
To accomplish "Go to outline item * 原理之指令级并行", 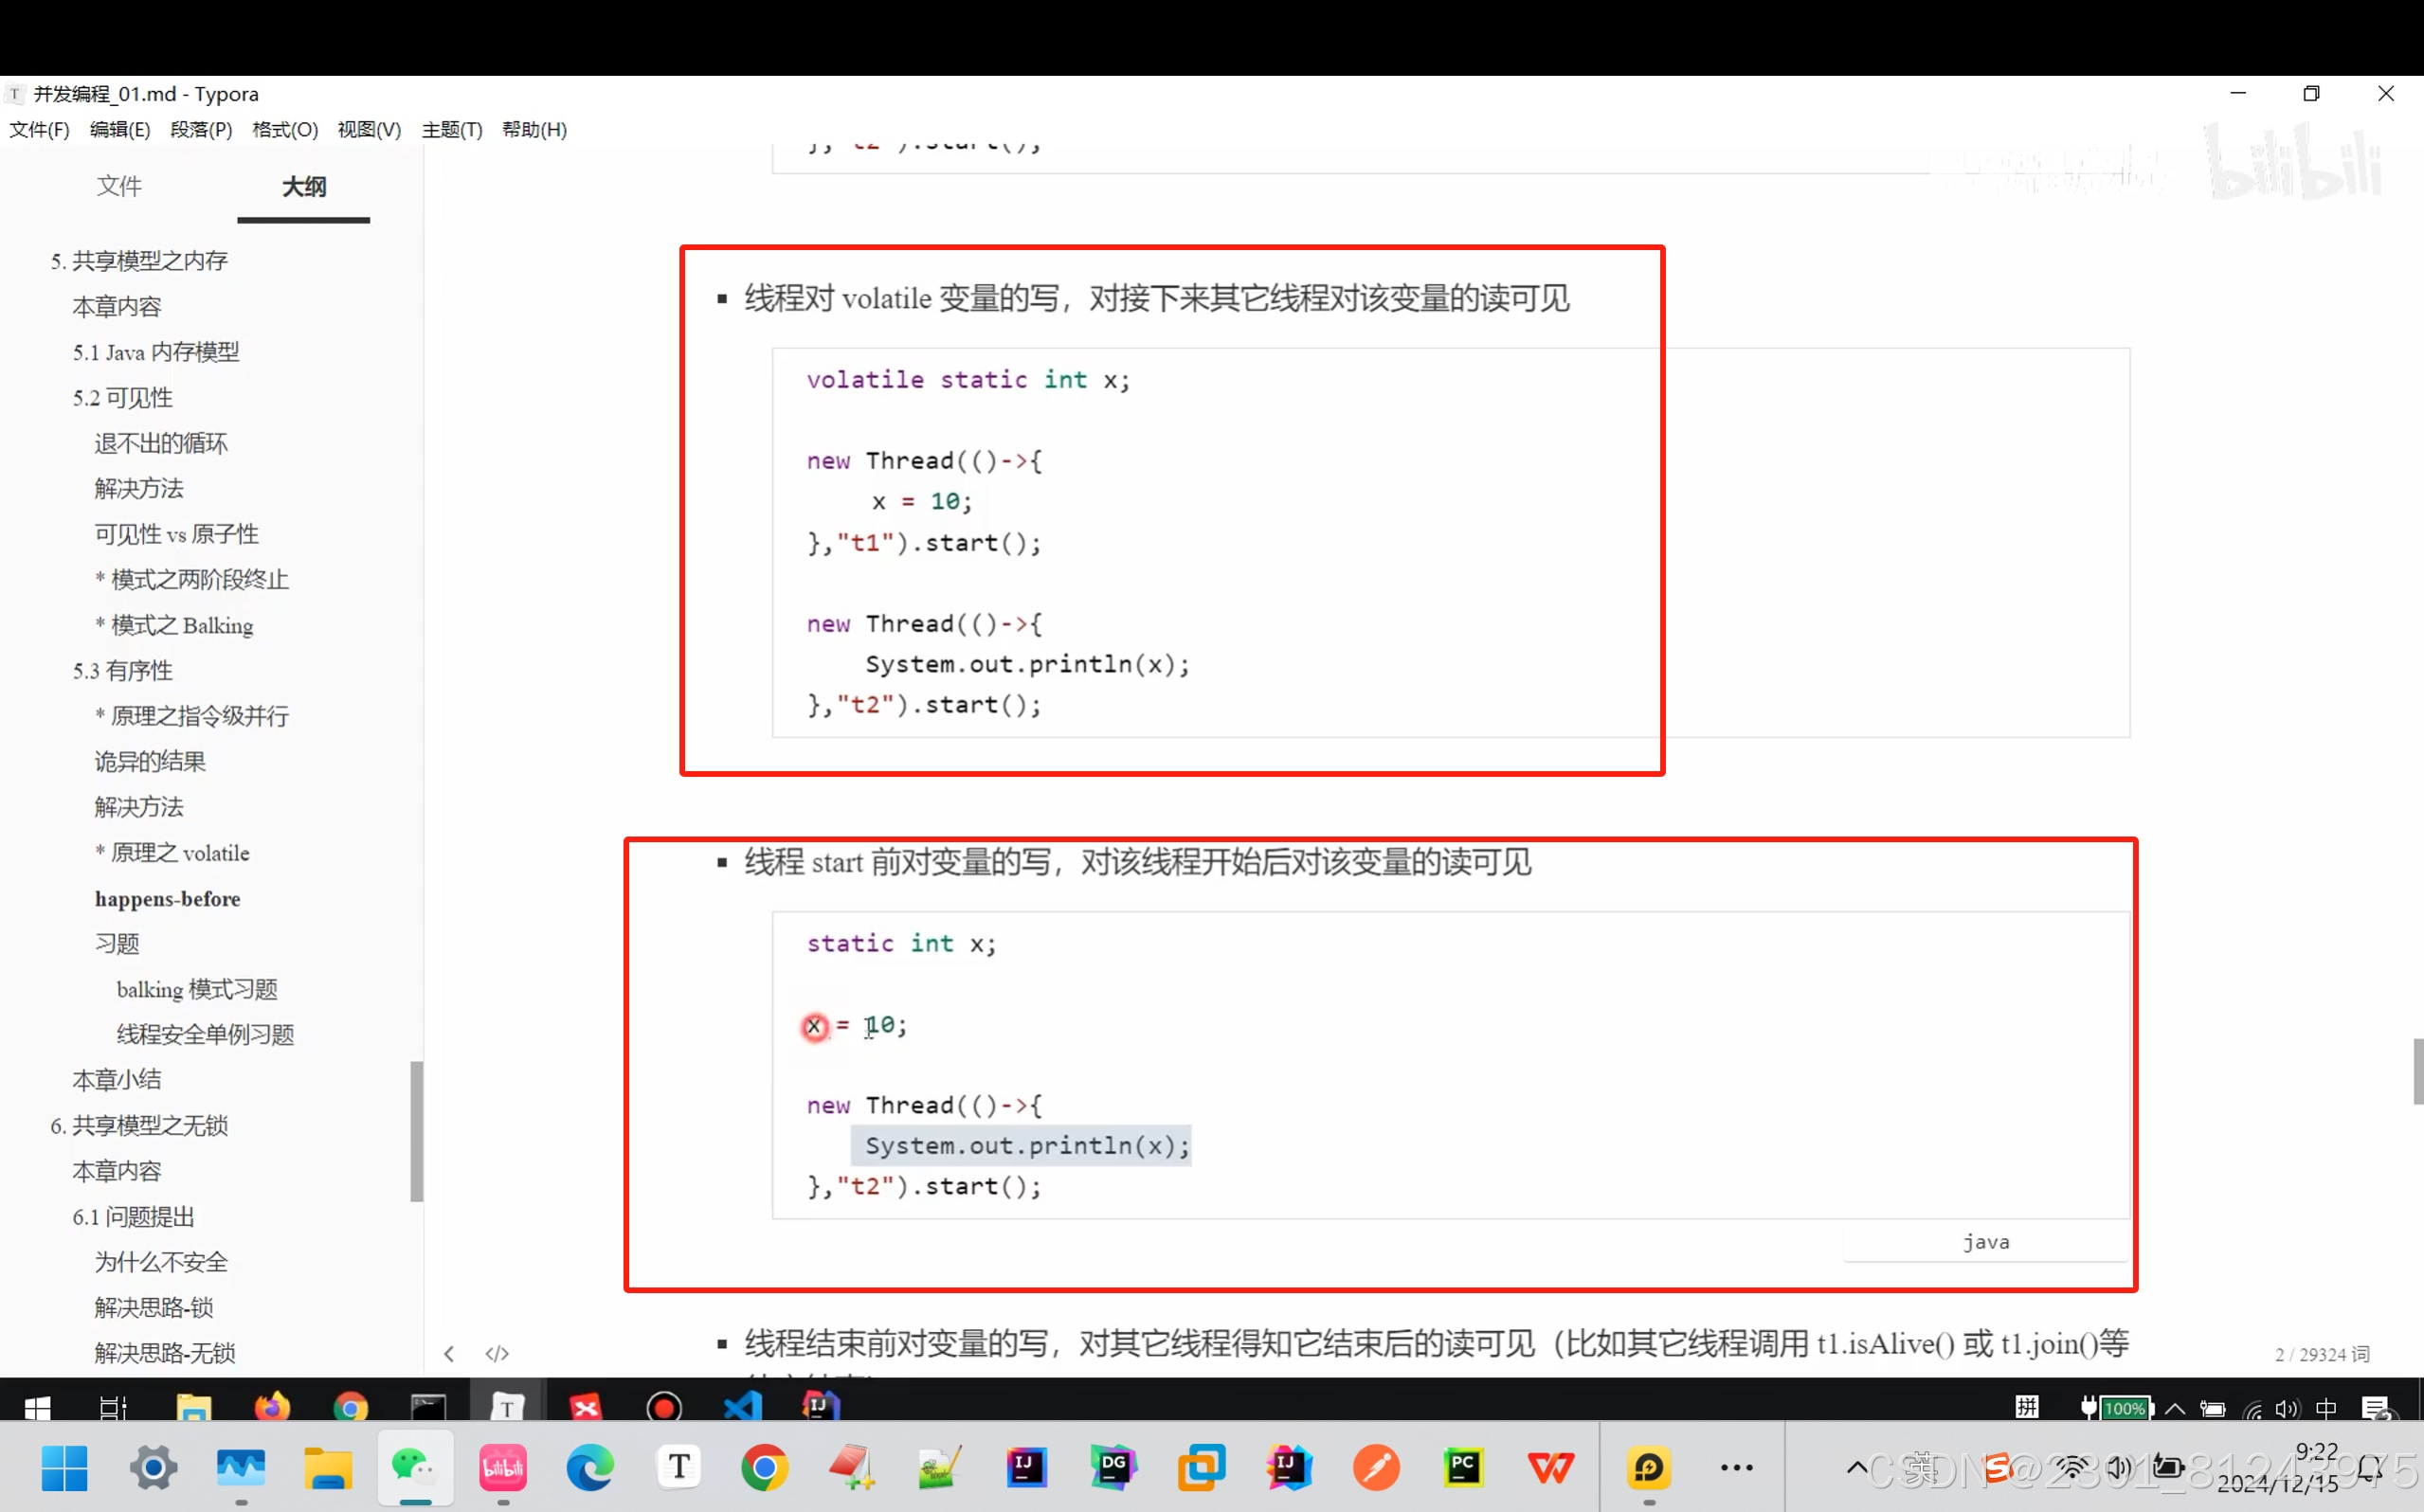I will (192, 716).
